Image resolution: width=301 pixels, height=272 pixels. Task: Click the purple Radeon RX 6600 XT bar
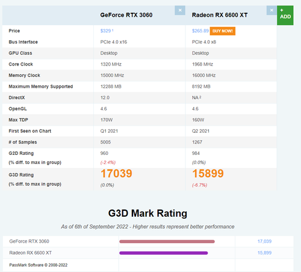(164, 253)
